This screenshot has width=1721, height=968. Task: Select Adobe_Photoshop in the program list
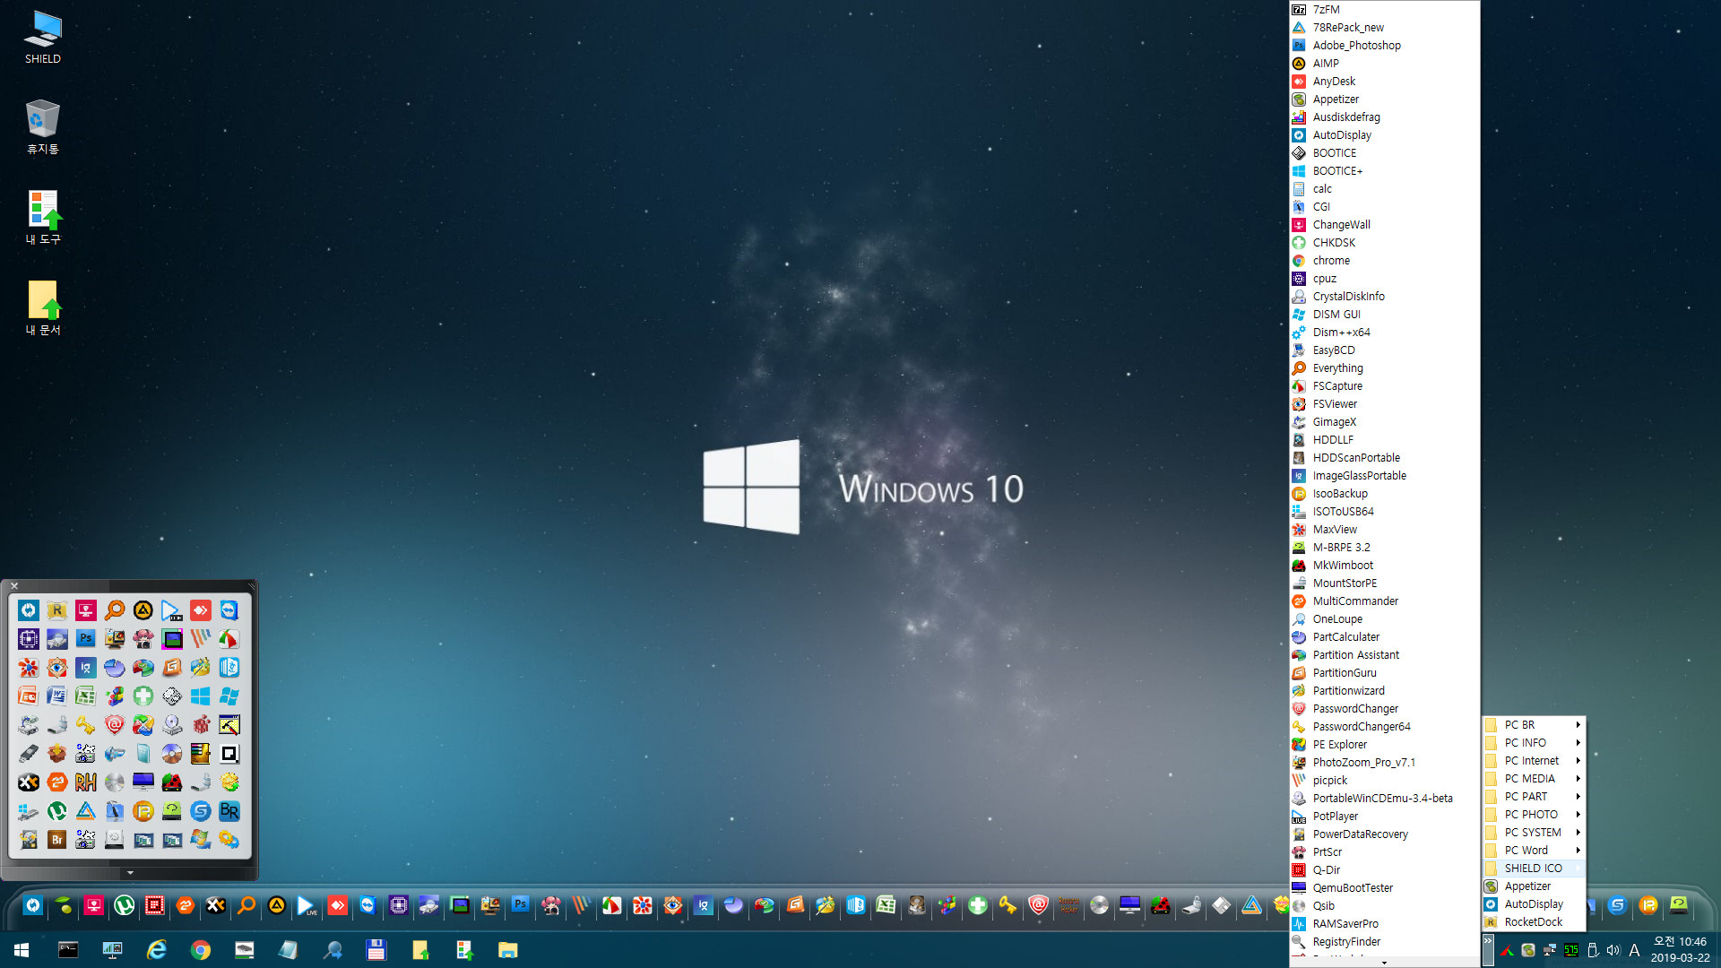1384,45
